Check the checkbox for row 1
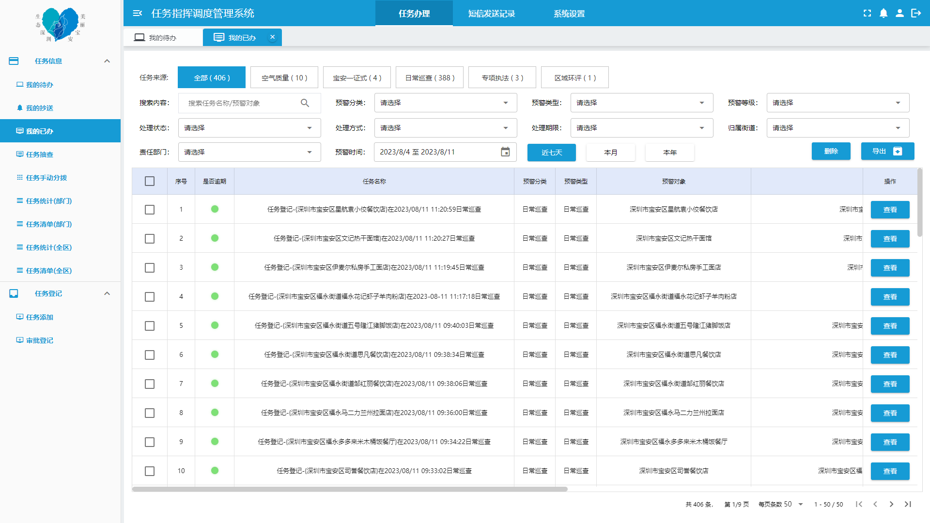The image size is (930, 523). [150, 210]
